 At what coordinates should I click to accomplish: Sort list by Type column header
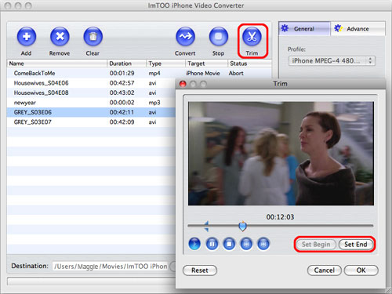pos(165,64)
